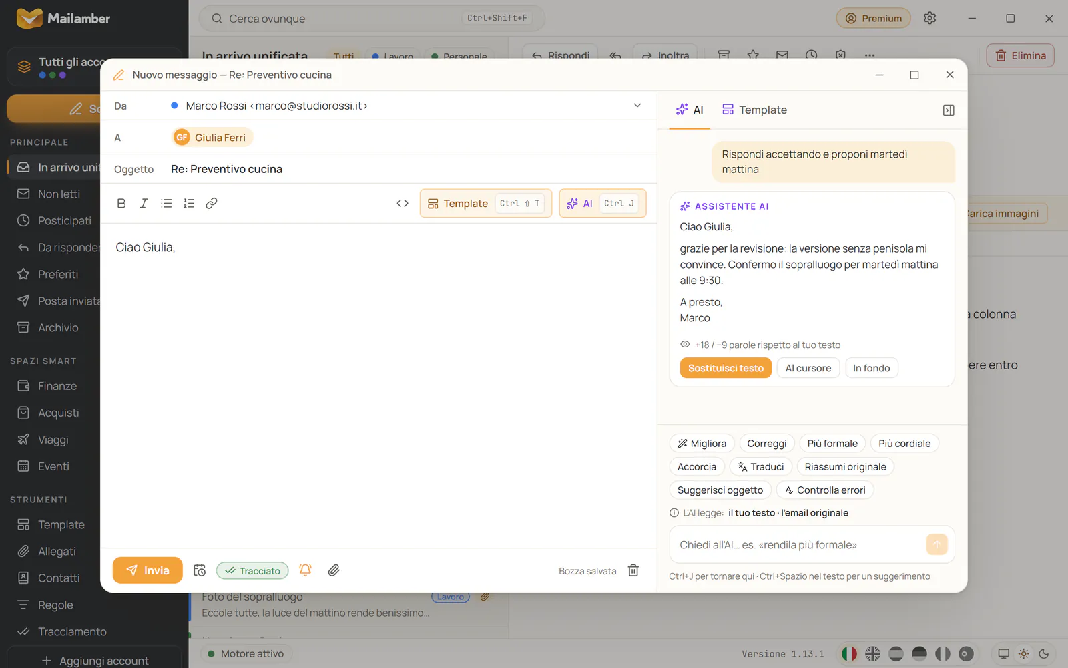Discard the draft with the trash icon
Screen dimensions: 1068x668
[x=633, y=570]
